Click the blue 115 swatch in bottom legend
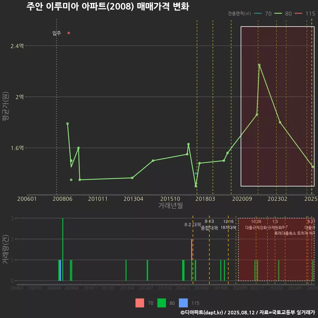318x318 pixels. point(183,303)
